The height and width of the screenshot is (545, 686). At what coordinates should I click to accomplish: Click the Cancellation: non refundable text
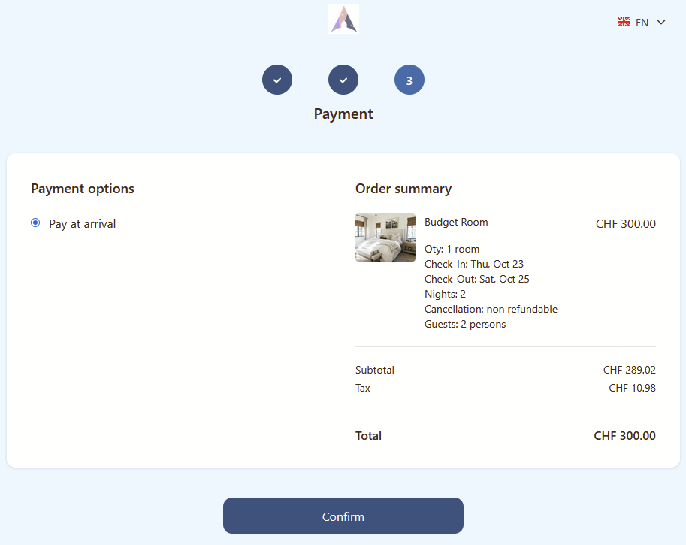(491, 309)
